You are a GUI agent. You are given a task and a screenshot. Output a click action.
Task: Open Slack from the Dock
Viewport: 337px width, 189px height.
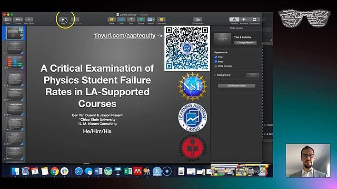(x=64, y=171)
